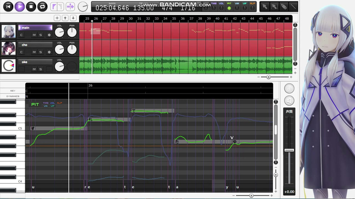Mute the main track
The height and width of the screenshot is (199, 355).
click(x=34, y=35)
